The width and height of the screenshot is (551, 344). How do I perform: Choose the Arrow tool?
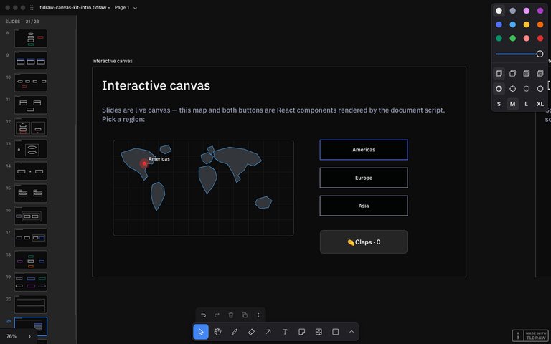[268, 332]
